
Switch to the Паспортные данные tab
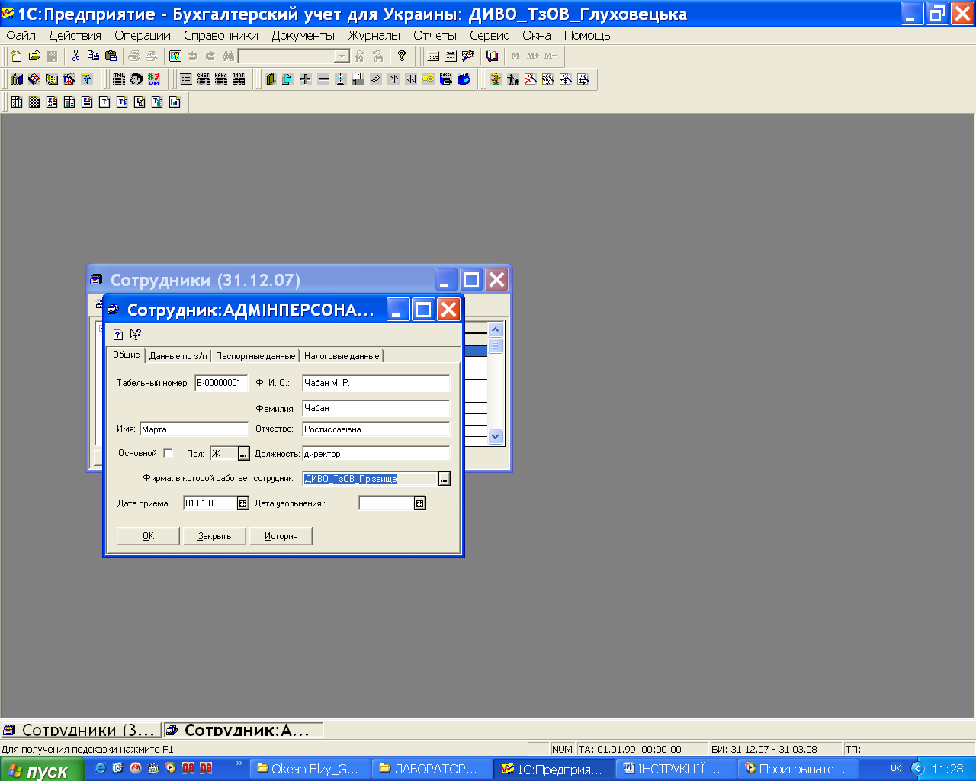[x=255, y=356]
